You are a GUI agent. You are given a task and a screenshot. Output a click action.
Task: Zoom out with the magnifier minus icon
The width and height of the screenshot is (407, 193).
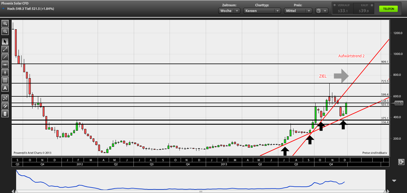tap(5, 31)
